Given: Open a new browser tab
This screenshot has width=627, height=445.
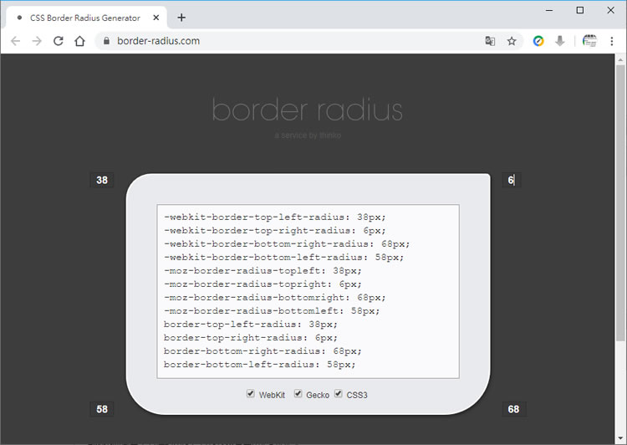Looking at the screenshot, I should [x=181, y=18].
